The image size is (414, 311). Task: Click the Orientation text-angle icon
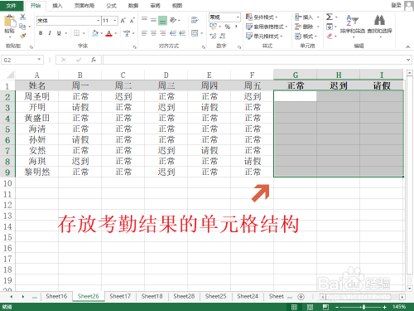(173, 20)
